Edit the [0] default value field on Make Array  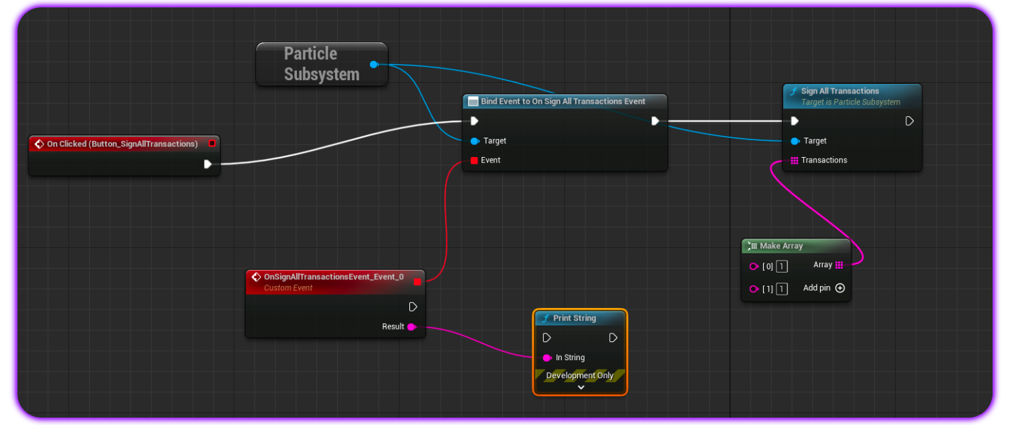click(x=782, y=266)
